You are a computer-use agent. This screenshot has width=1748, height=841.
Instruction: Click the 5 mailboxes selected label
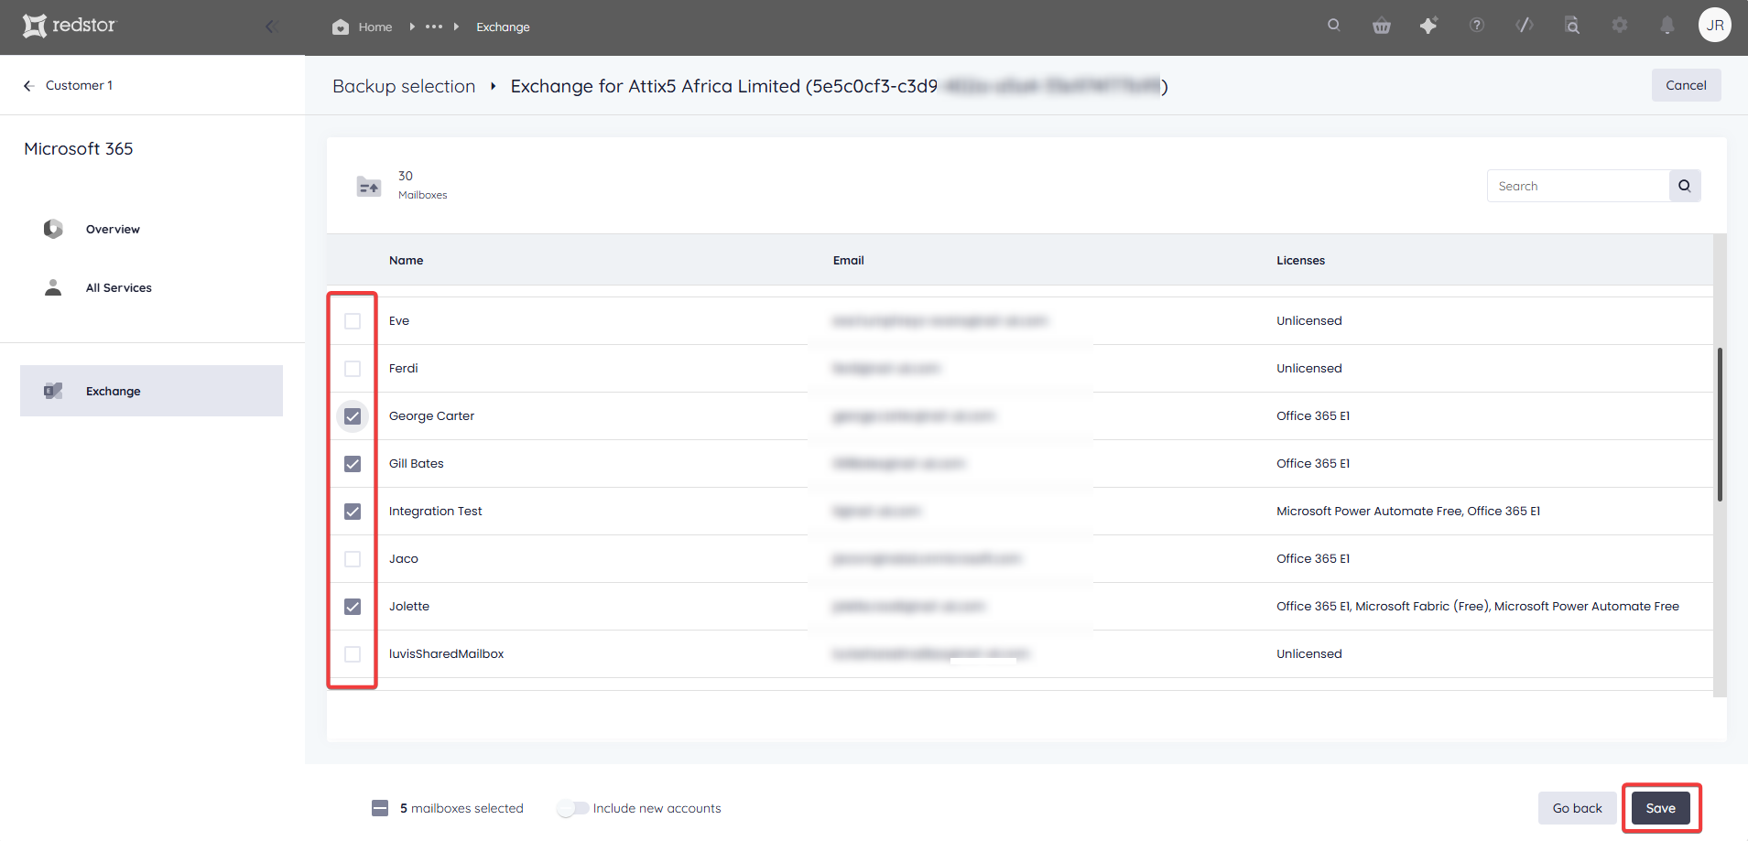[461, 808]
